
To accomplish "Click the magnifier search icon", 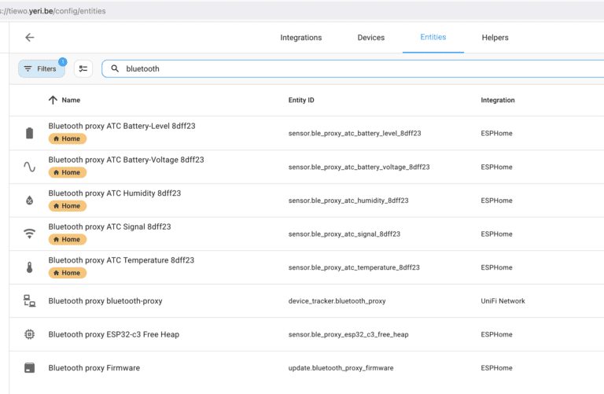I will [115, 69].
